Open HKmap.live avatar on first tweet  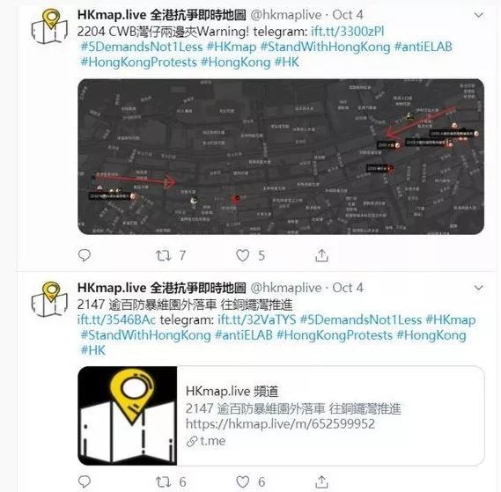50,26
